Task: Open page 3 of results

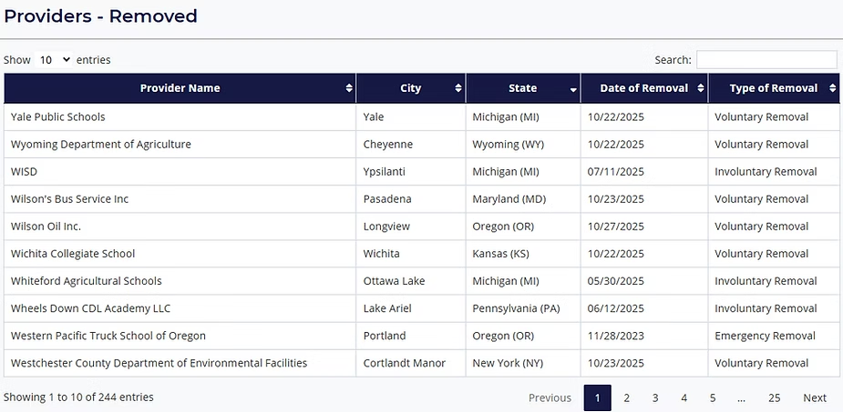Action: (654, 397)
